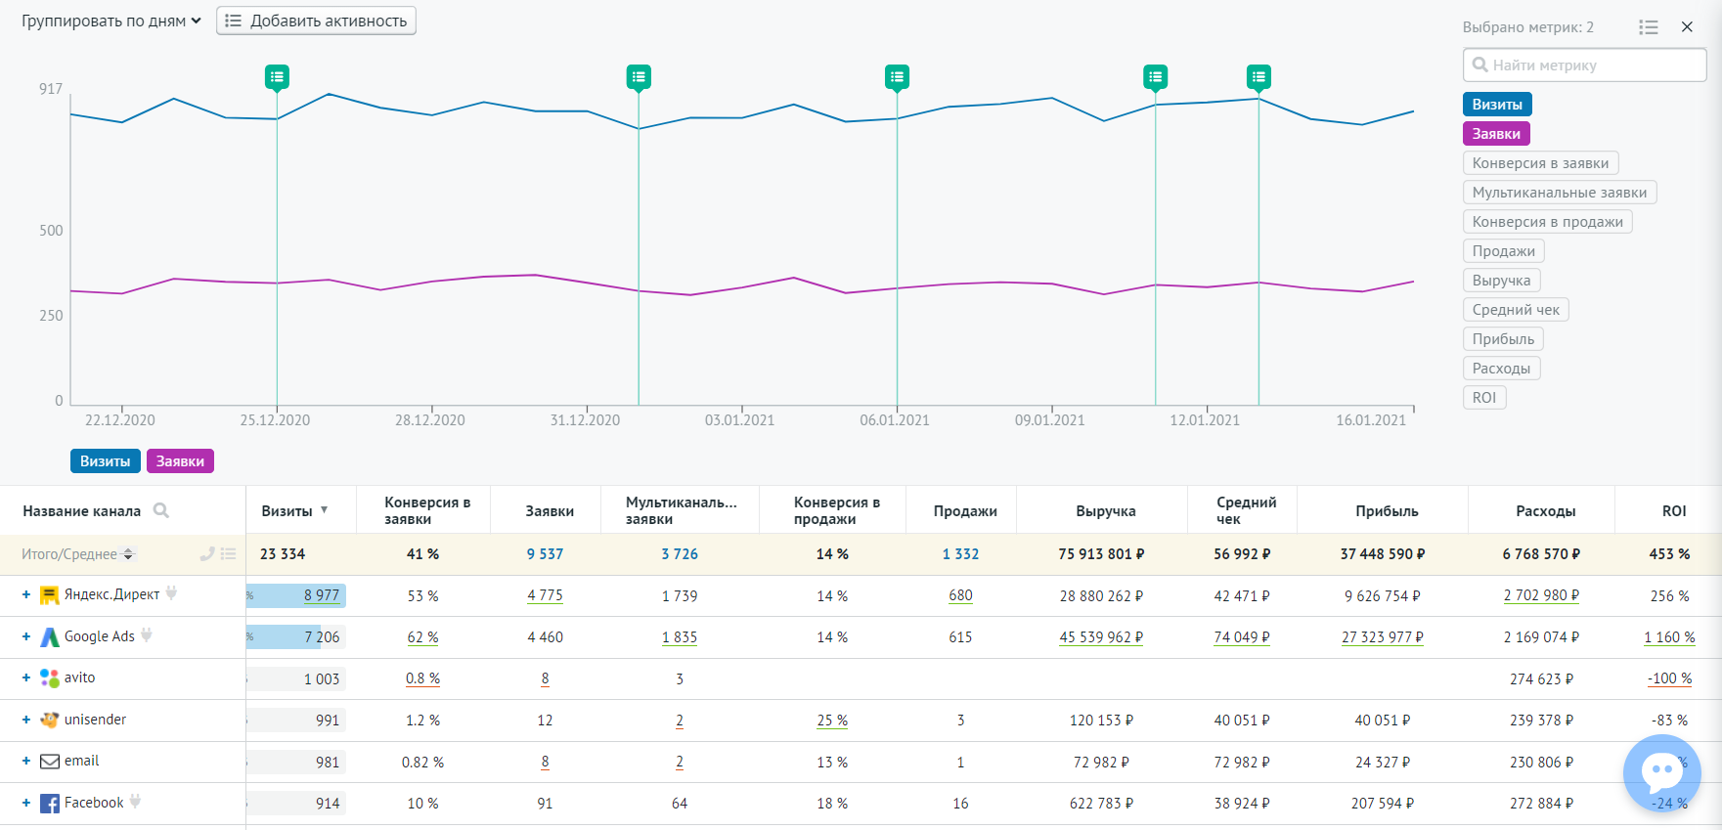Click the 8 977 visits bar for Яндекс.Директ
The image size is (1722, 830).
[296, 595]
